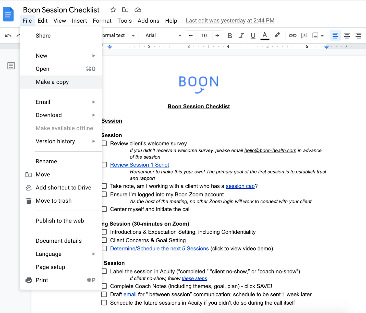This screenshot has height=313, width=366.
Task: Choose Page setup in the File menu
Action: pyautogui.click(x=61, y=267)
